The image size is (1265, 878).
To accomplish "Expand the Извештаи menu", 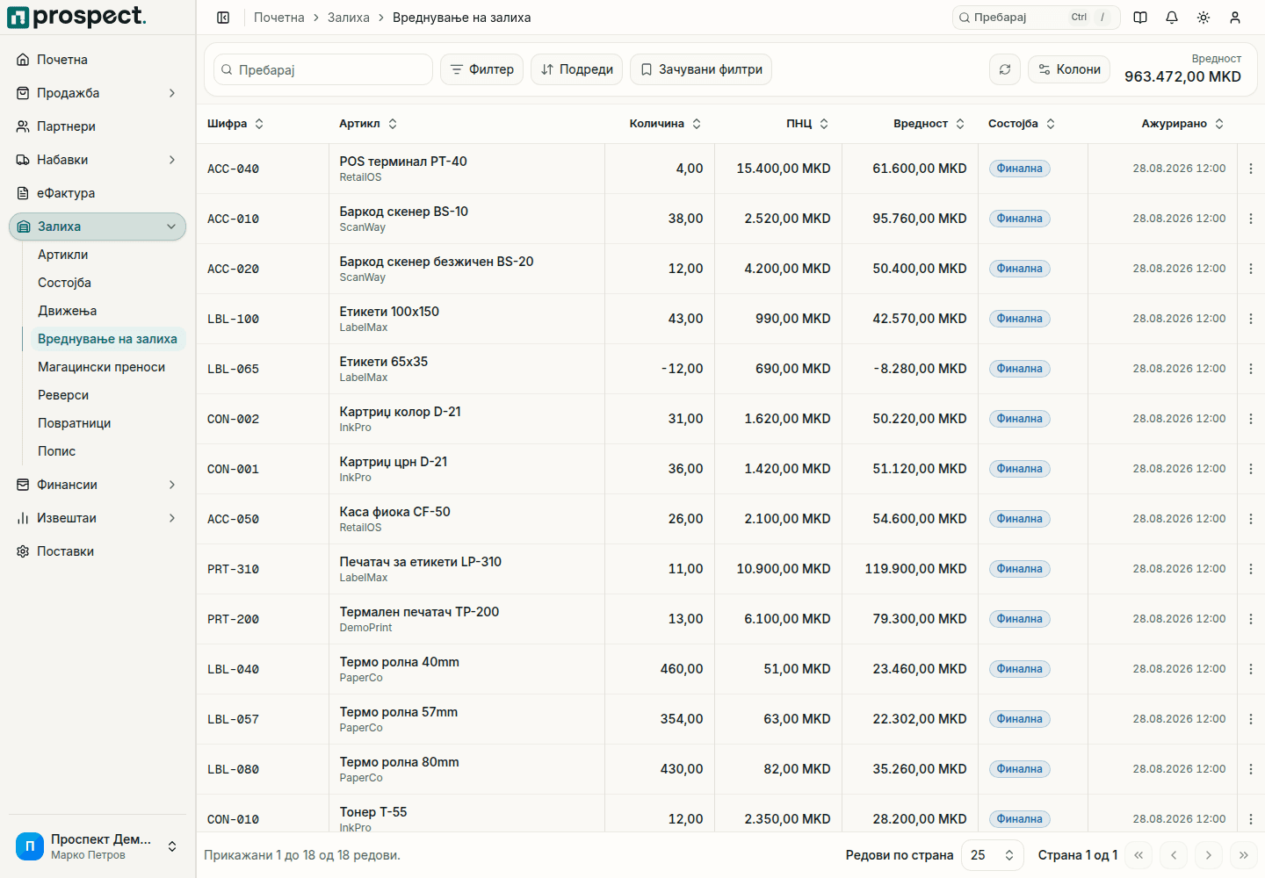I will 98,518.
